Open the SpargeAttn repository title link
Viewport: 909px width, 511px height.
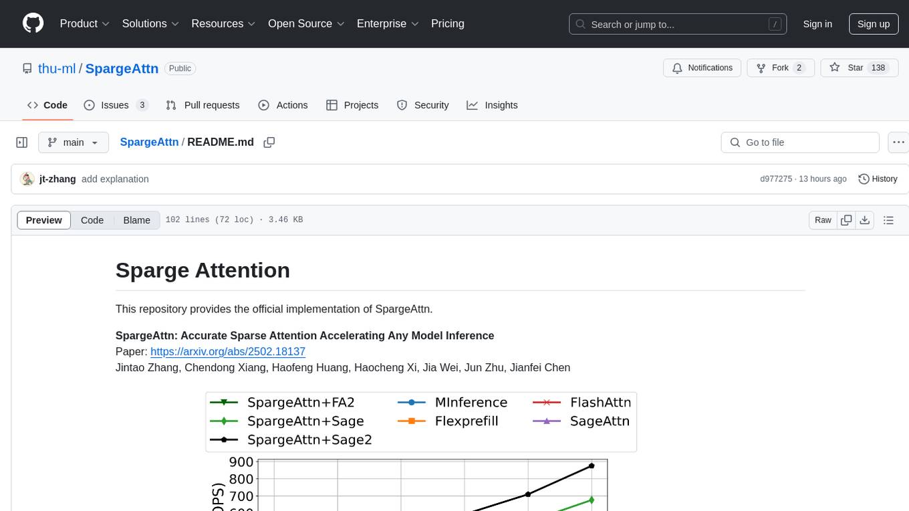(122, 68)
